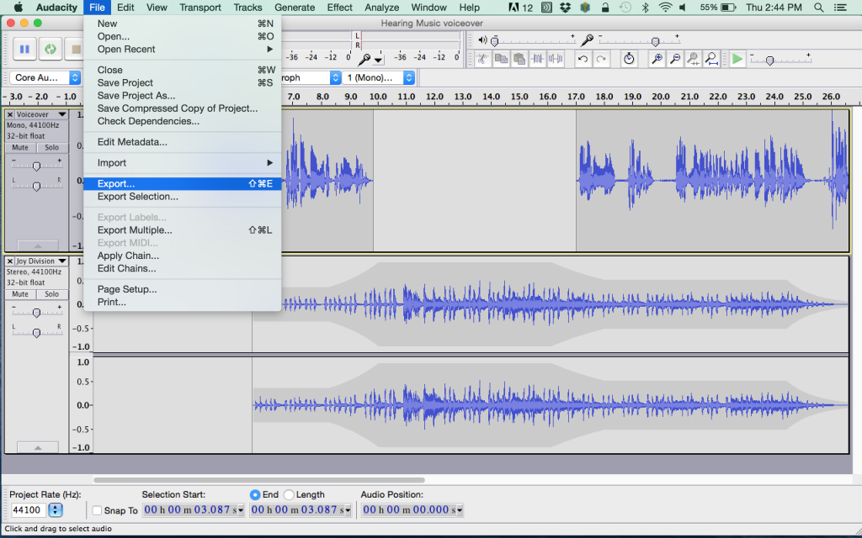Click the Zoom Out magnifier icon

674,59
